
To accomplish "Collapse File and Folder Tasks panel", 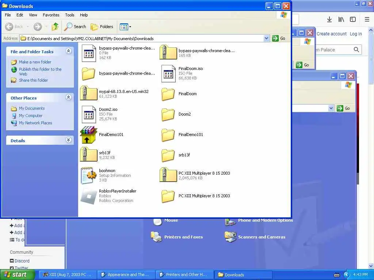I will 68,51.
